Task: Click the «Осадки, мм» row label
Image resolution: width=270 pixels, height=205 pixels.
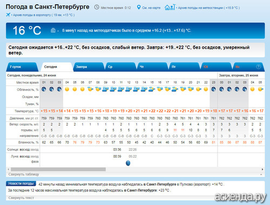Action: point(30,97)
